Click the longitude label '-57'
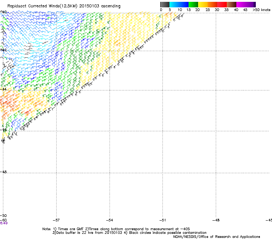The height and width of the screenshot is (239, 272). tap(56, 220)
